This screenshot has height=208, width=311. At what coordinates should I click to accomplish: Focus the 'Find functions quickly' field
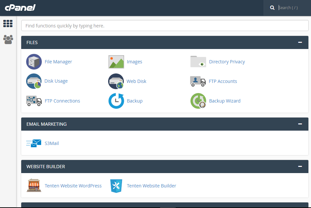pyautogui.click(x=165, y=25)
